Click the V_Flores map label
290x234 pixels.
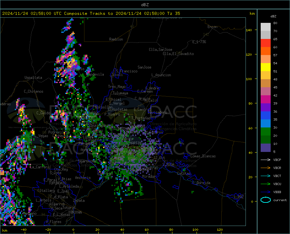click(x=53, y=222)
